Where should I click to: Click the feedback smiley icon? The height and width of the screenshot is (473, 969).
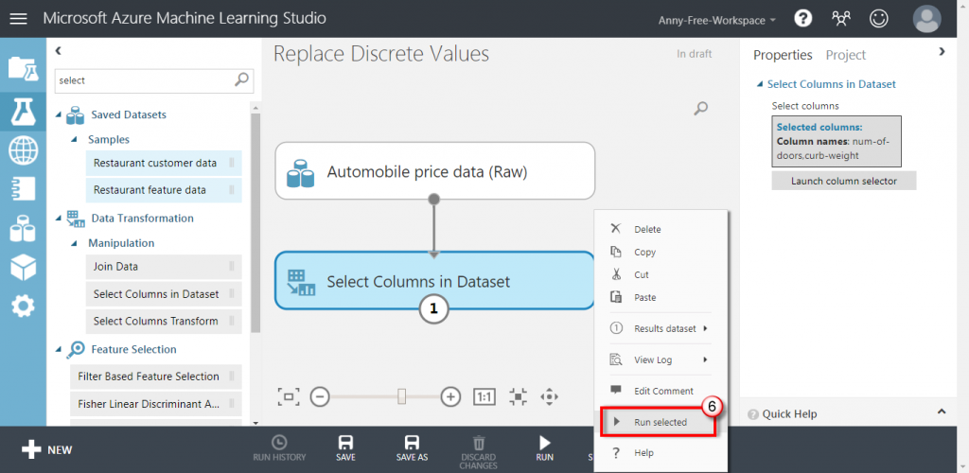879,18
